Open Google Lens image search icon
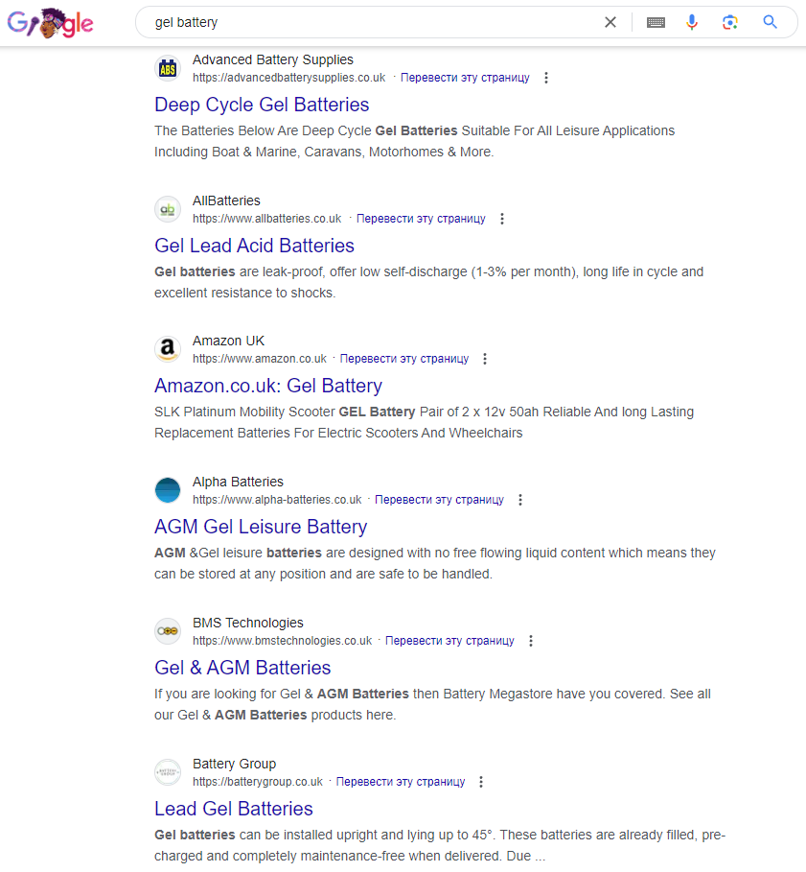Screen dimensions: 806x872 point(730,22)
